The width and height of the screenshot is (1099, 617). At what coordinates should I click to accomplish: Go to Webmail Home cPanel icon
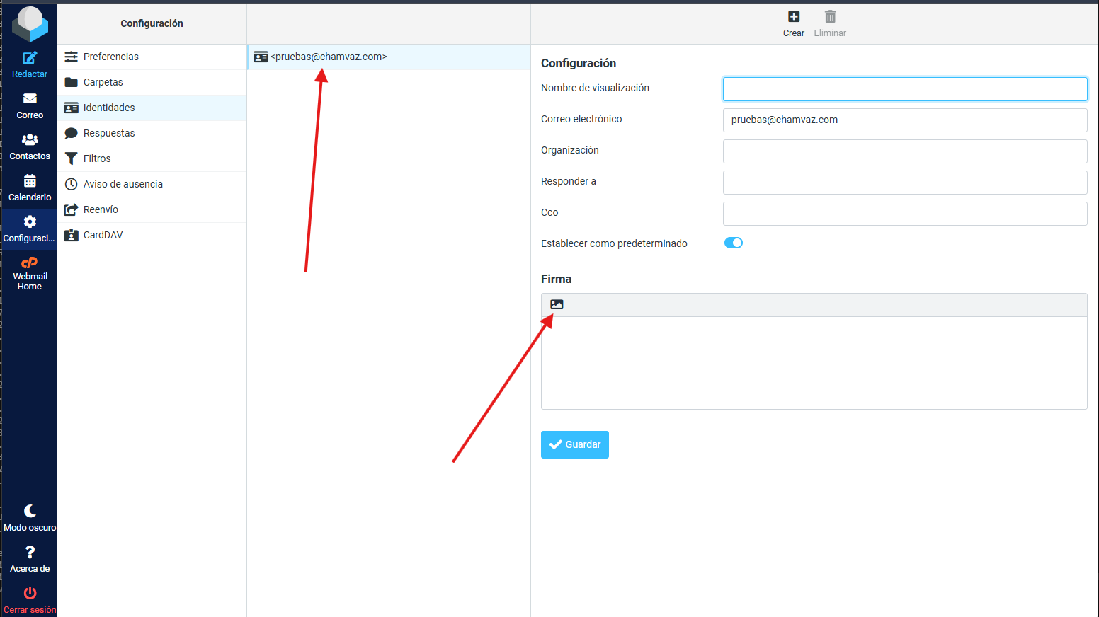pyautogui.click(x=30, y=263)
